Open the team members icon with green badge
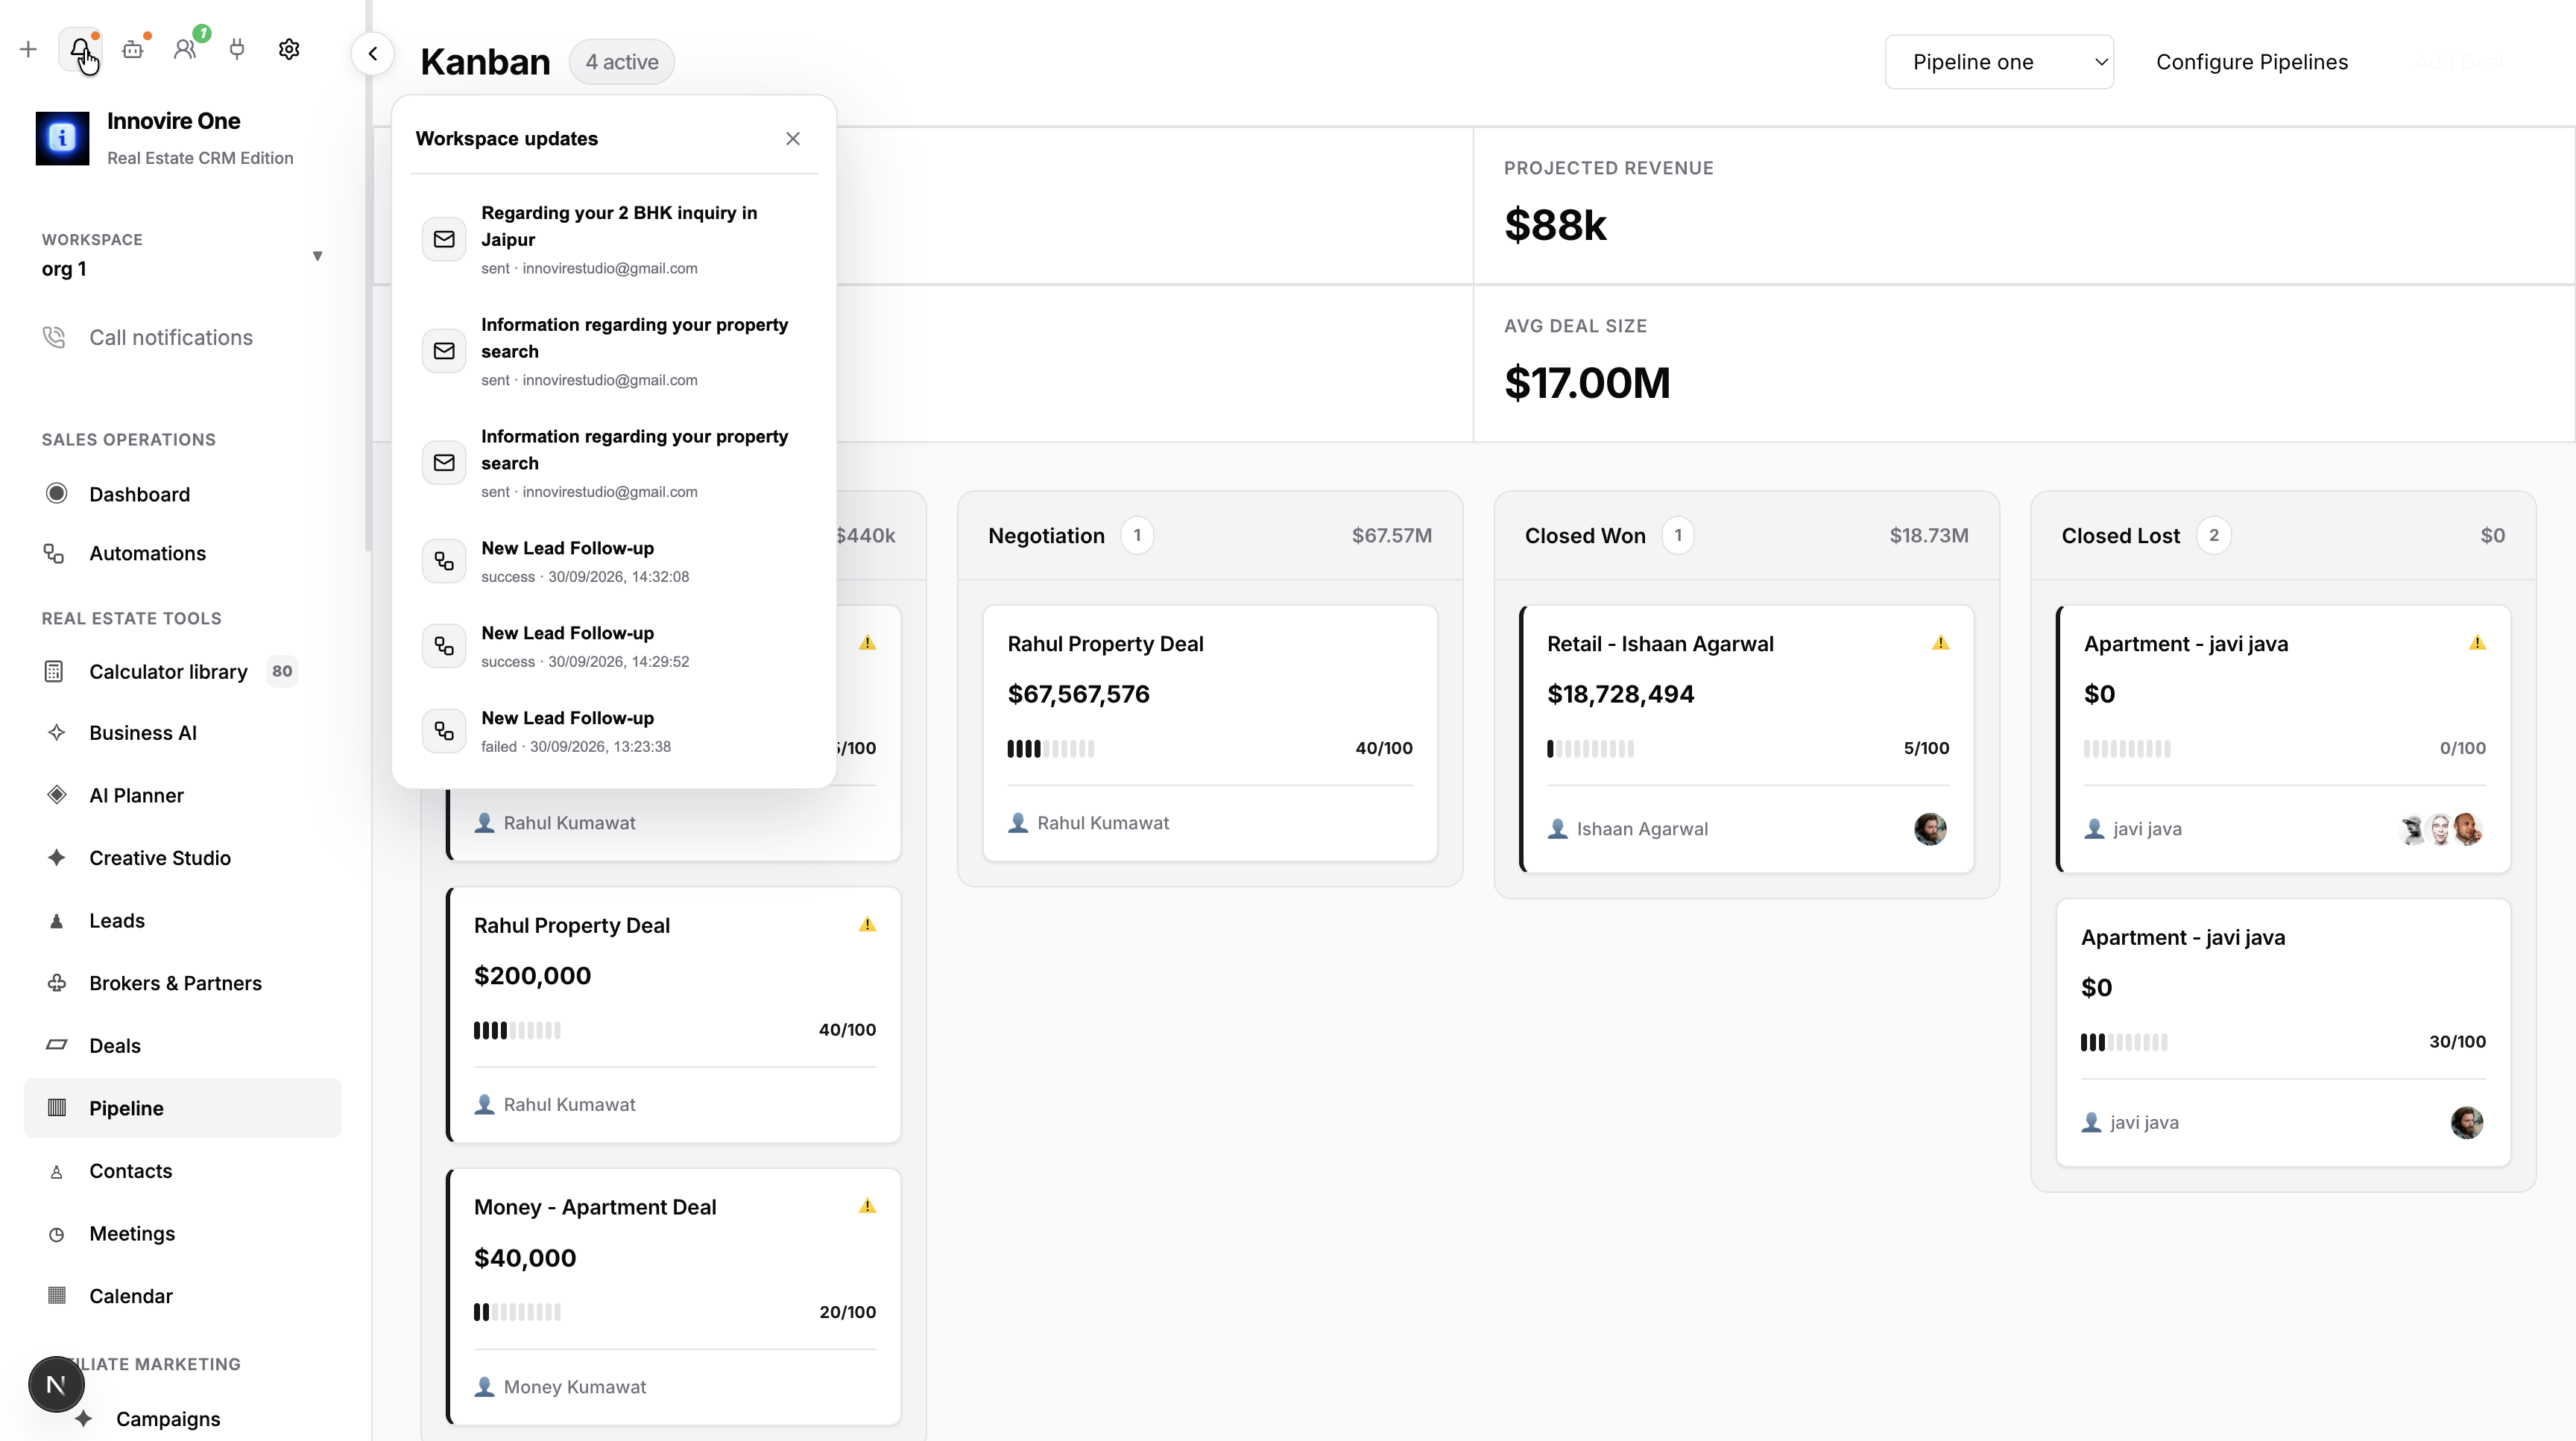Image resolution: width=2576 pixels, height=1441 pixels. tap(185, 49)
